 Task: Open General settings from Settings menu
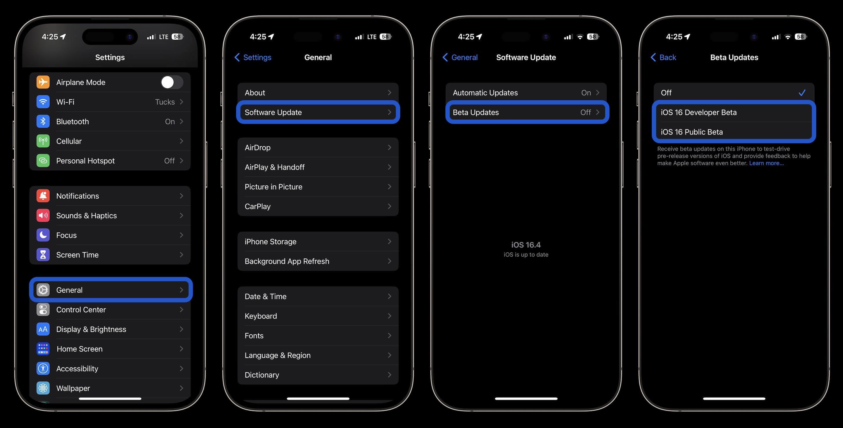click(x=110, y=289)
